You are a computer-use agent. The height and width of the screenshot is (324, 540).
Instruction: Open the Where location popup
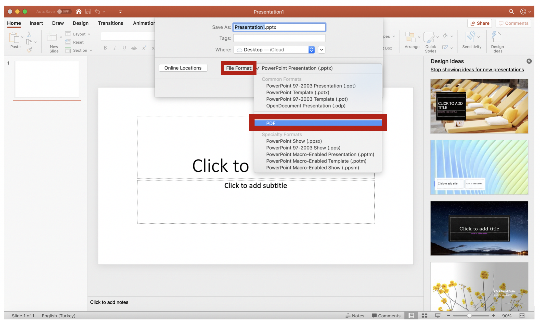pos(274,50)
